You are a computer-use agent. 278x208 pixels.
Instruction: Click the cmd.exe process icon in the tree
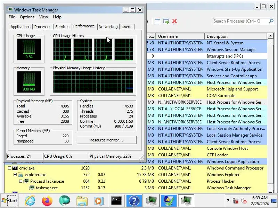pos(15,168)
